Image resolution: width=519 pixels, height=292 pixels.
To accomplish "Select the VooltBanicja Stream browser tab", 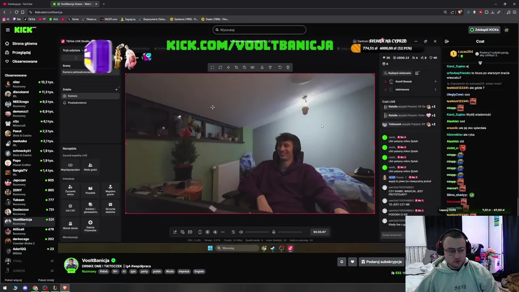I will point(75,4).
